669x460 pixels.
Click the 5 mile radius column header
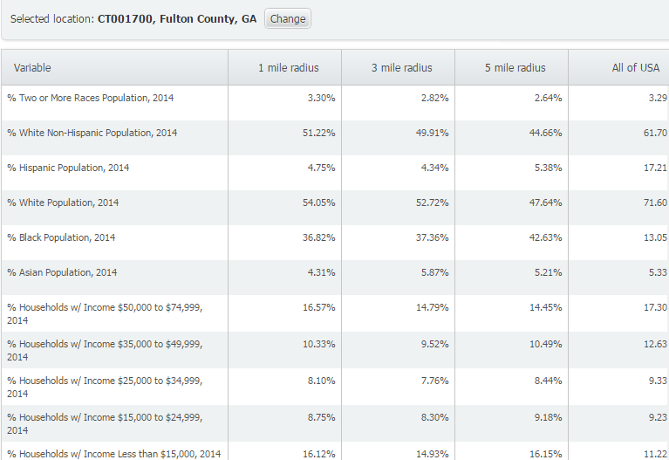point(515,67)
